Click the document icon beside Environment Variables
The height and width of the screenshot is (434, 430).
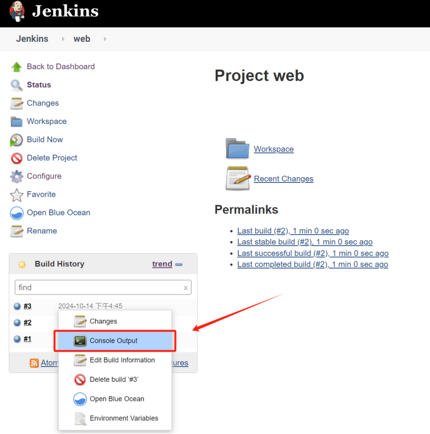coord(80,419)
